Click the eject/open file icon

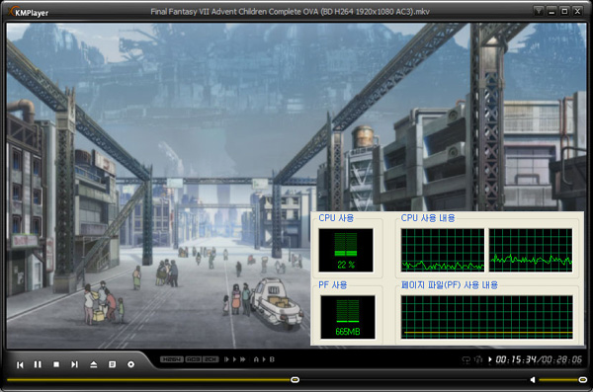(94, 364)
